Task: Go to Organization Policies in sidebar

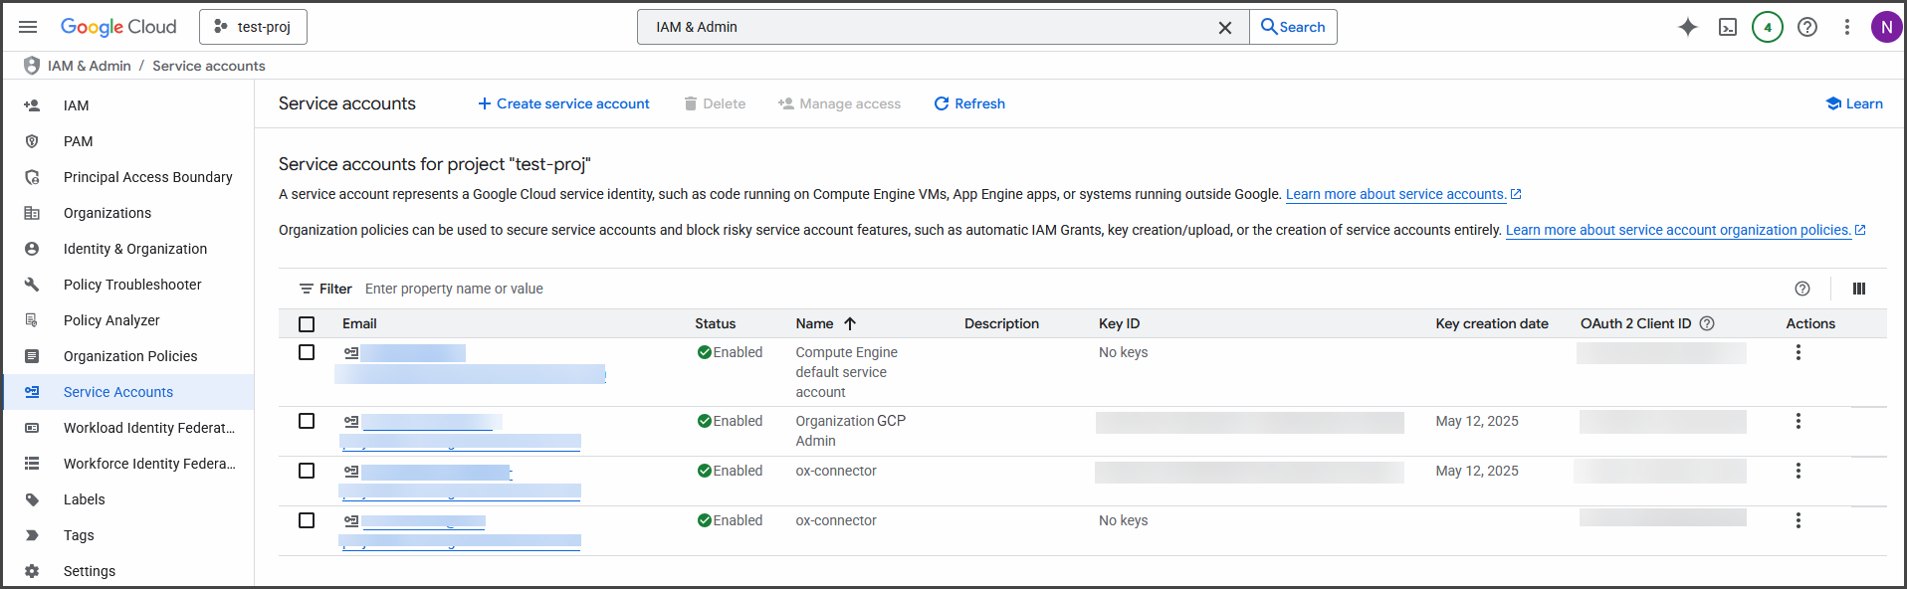Action: click(x=130, y=356)
